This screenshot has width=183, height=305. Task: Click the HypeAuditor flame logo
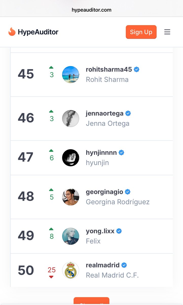12,32
